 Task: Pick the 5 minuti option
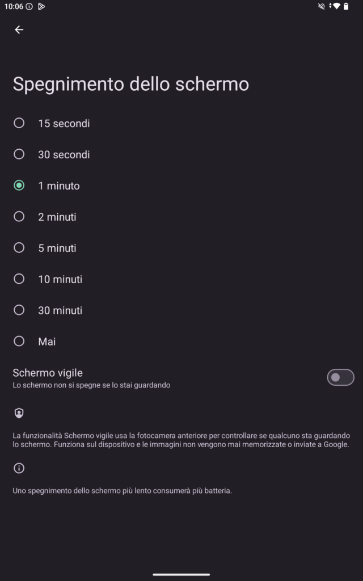click(19, 248)
